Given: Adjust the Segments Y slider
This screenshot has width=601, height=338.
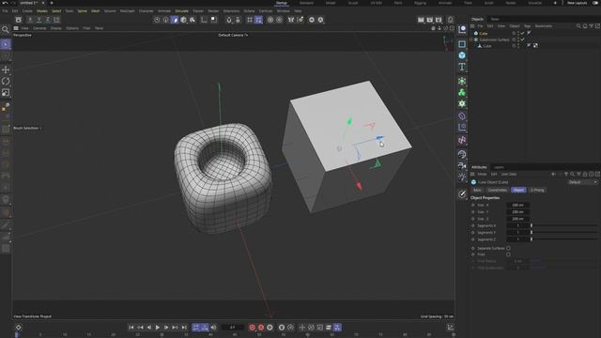Looking at the screenshot, I should [x=564, y=233].
